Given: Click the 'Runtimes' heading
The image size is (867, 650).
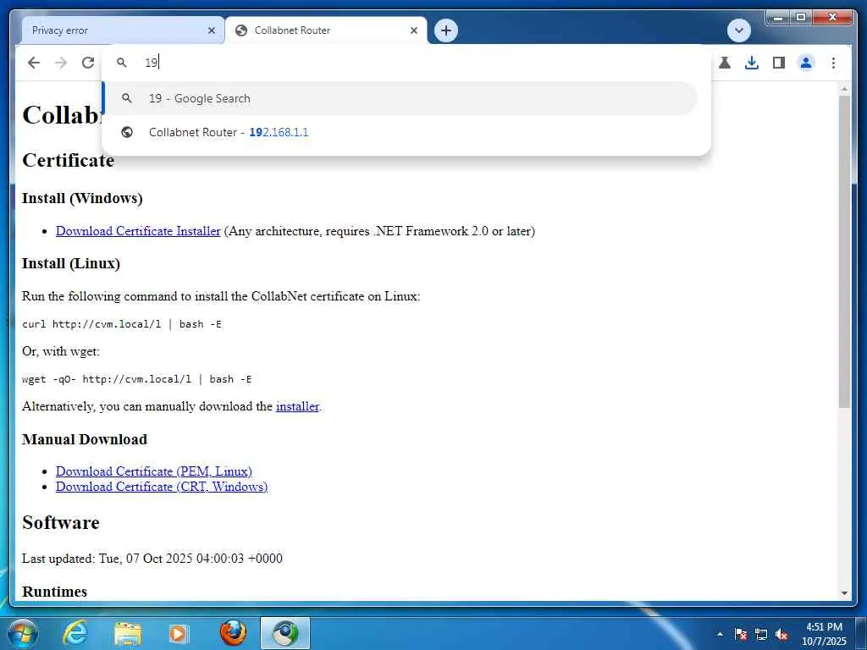Looking at the screenshot, I should tap(55, 592).
